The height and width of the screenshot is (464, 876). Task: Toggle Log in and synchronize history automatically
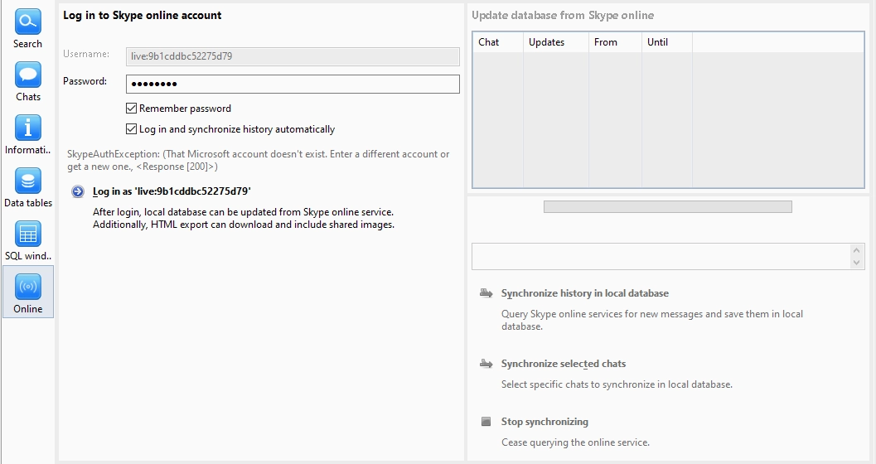click(x=131, y=129)
